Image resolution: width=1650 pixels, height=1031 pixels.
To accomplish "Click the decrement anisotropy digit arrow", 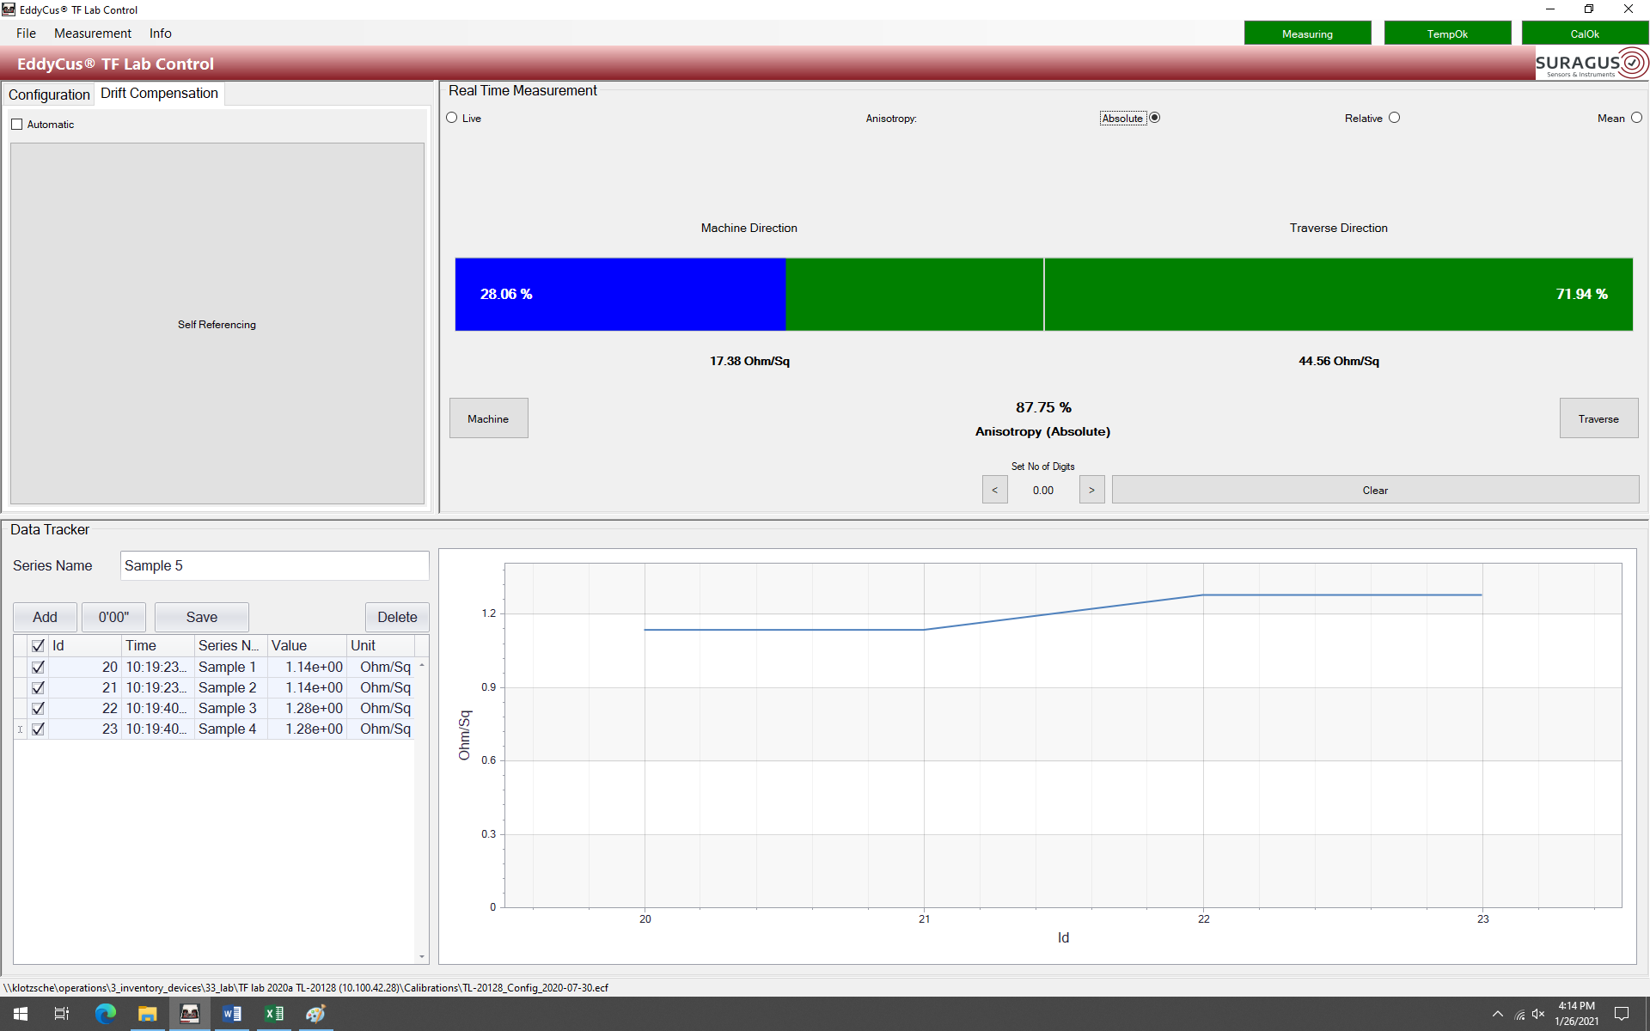I will click(x=993, y=490).
